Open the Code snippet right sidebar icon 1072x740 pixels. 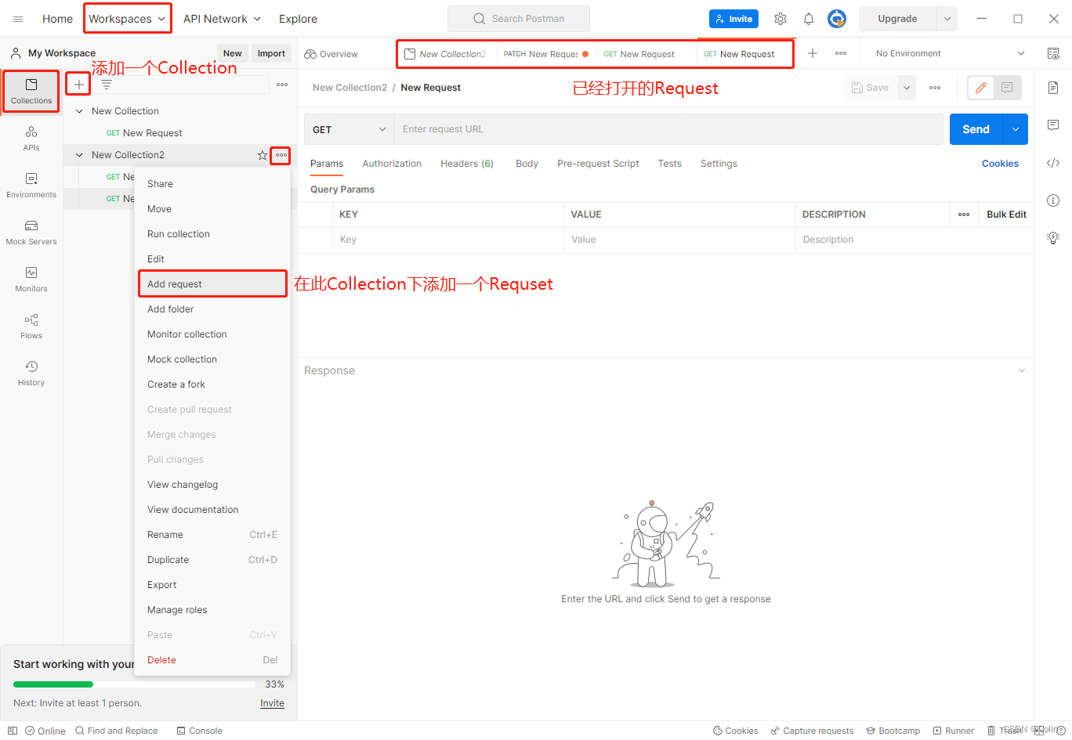(x=1053, y=163)
